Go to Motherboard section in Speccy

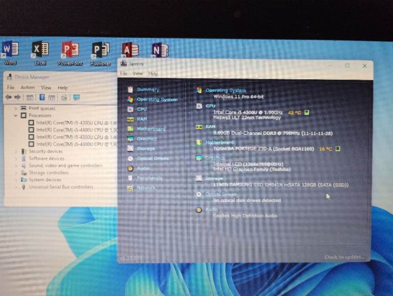[151, 129]
